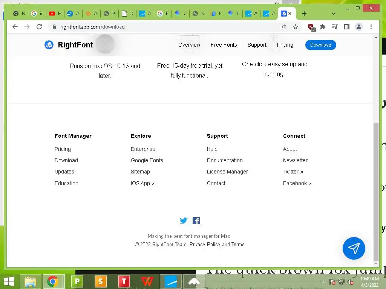Open a new tab with the plus button
The image size is (386, 289).
(304, 14)
